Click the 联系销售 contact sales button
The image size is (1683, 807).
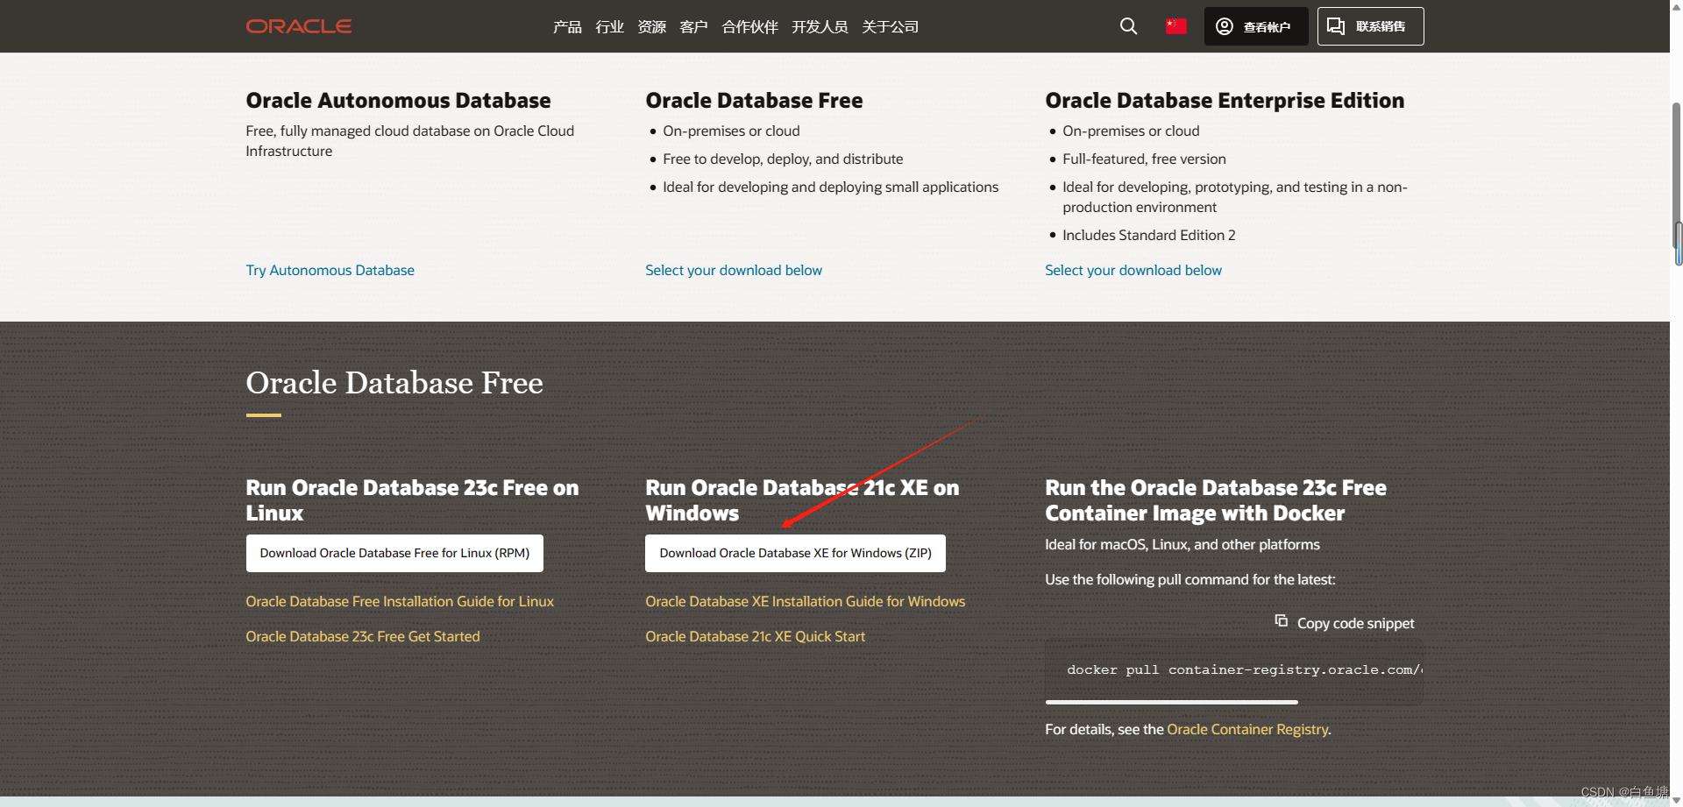click(x=1370, y=26)
